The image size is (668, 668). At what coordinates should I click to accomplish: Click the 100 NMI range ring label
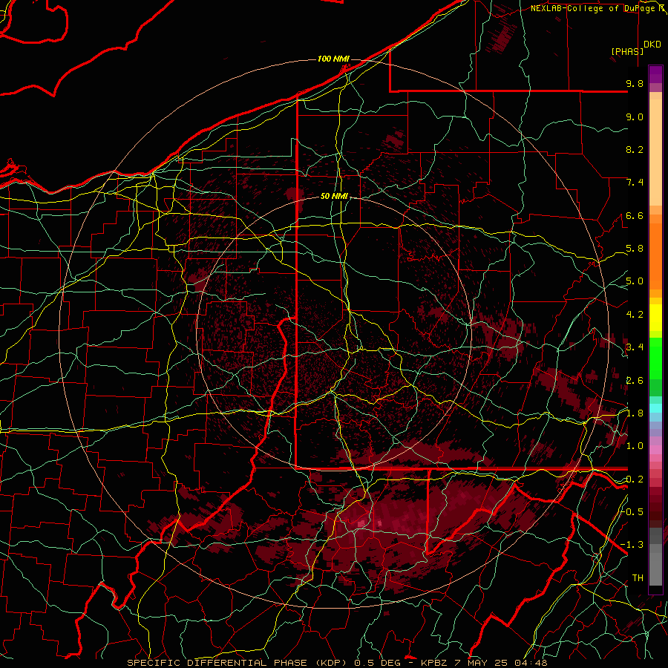point(333,59)
